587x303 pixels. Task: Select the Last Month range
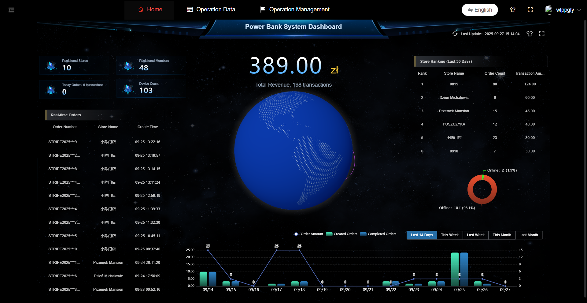pyautogui.click(x=529, y=235)
